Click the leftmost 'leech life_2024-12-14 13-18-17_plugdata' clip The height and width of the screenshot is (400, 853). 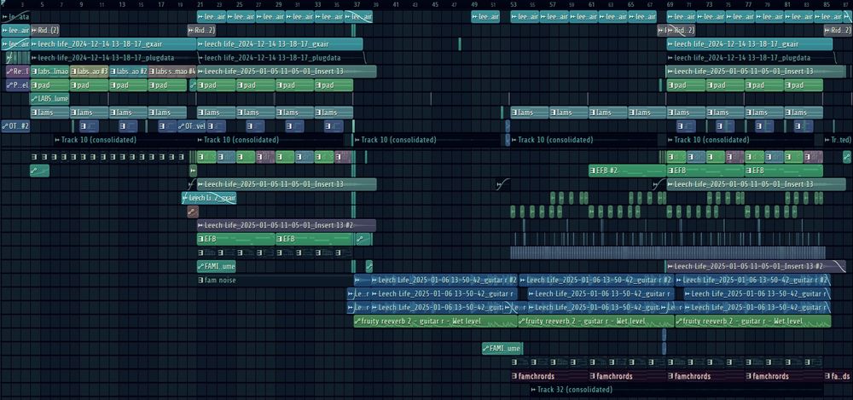[x=113, y=58]
